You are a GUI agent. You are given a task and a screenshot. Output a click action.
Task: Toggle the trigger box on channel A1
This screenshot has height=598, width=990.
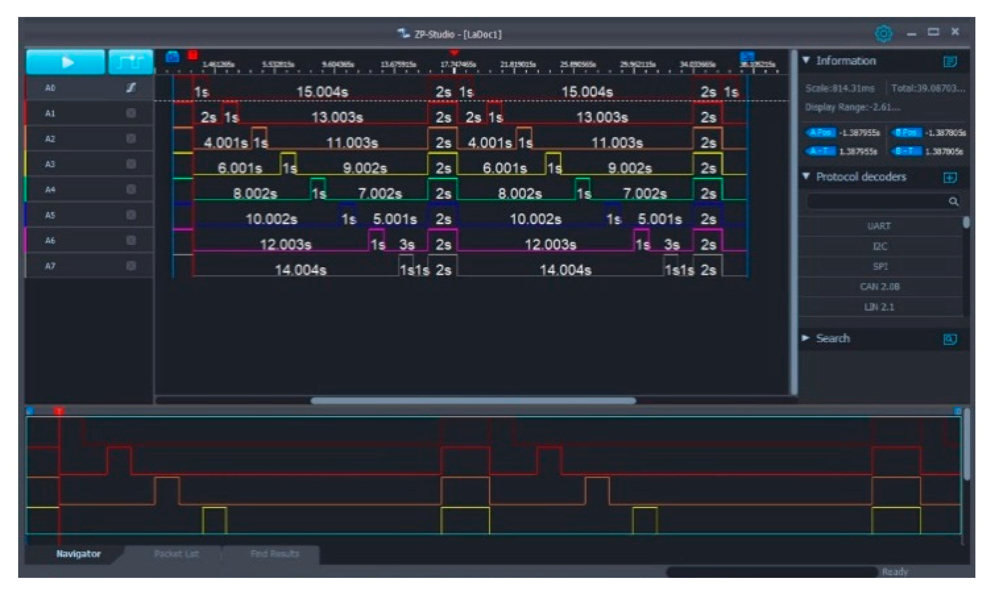[131, 113]
